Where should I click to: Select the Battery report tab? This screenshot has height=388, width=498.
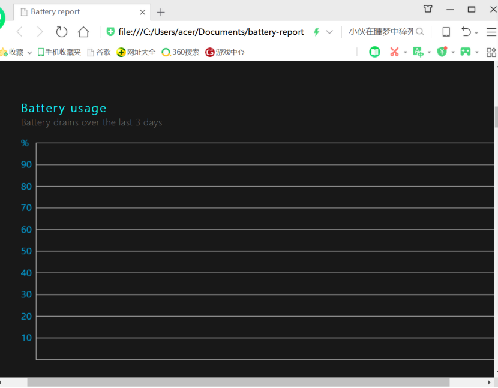tap(78, 12)
